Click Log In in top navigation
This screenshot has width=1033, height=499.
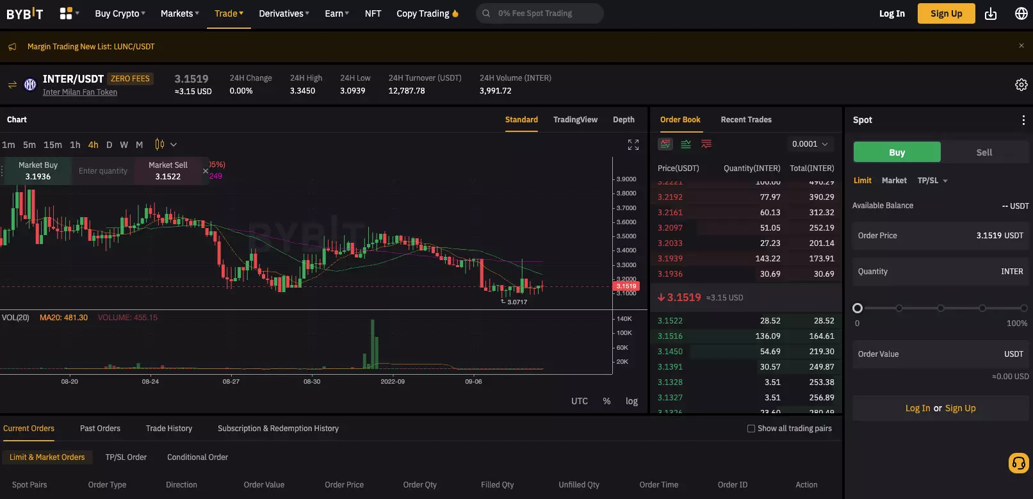coord(891,13)
